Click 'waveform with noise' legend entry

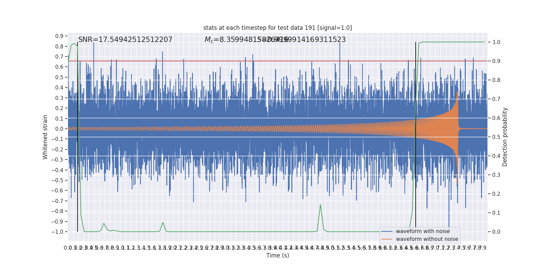(x=422, y=231)
